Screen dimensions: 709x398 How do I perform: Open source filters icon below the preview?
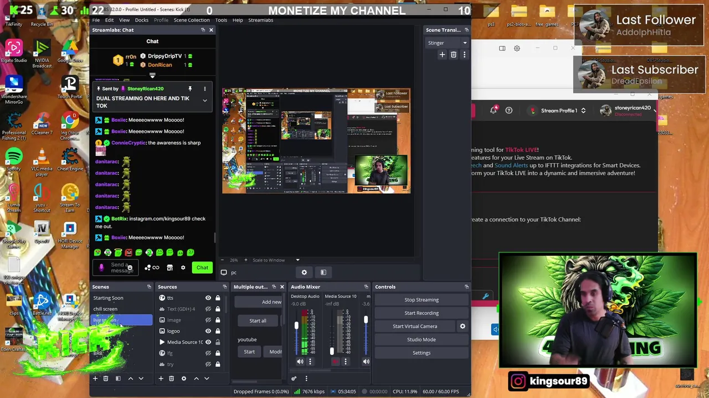pos(323,272)
